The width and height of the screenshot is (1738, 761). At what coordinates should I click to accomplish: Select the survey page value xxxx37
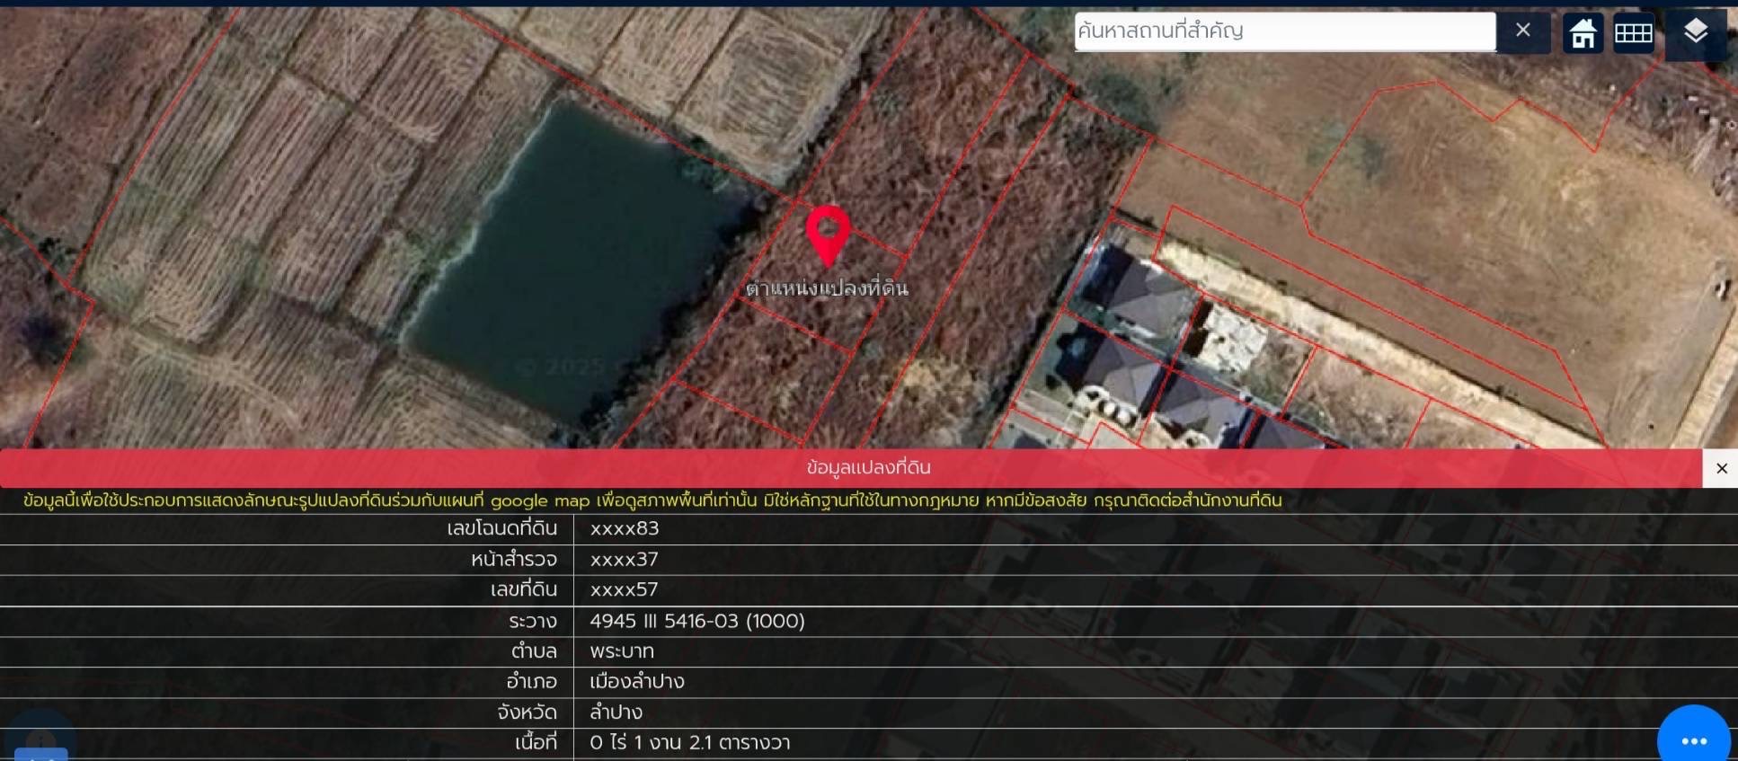click(625, 560)
